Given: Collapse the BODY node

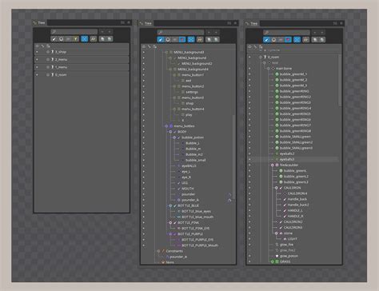Looking at the screenshot, I should [x=170, y=132].
